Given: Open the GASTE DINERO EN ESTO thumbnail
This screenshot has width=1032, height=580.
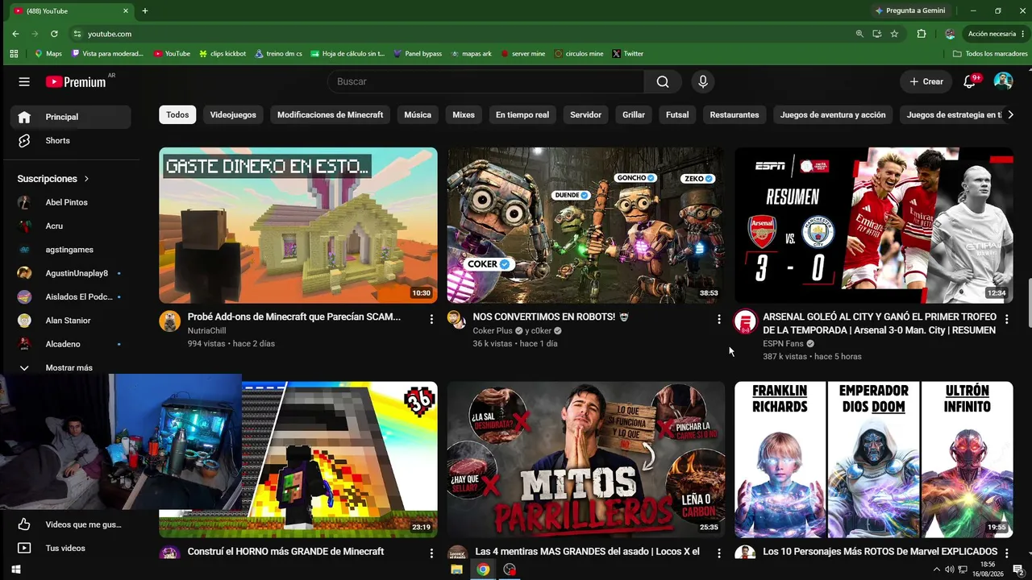Looking at the screenshot, I should (298, 226).
